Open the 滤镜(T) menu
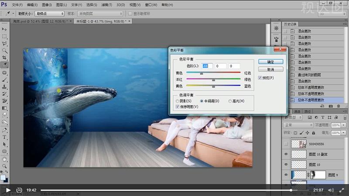This screenshot has height=196, width=349. coord(106,5)
